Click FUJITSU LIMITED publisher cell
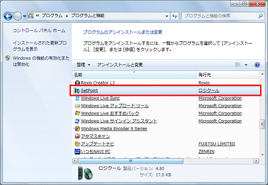 [217, 144]
